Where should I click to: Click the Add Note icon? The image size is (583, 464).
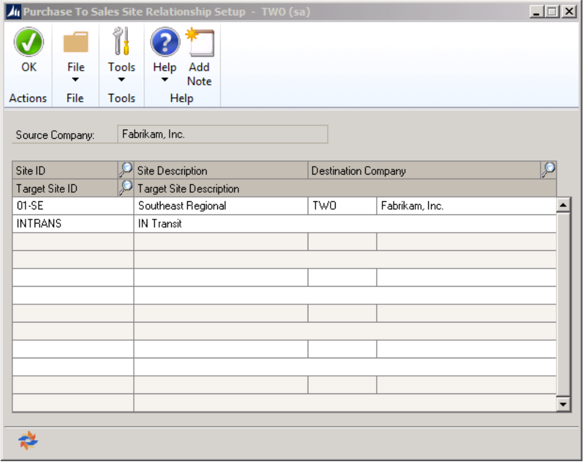(200, 43)
